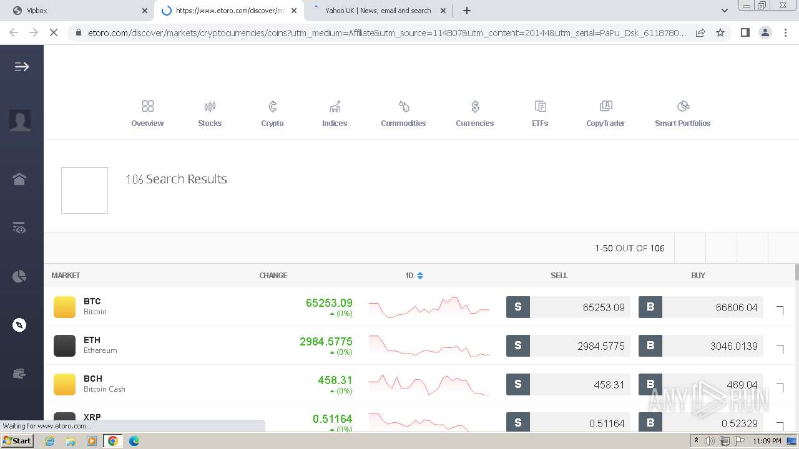Screen dimensions: 799x449
Task: Open the Watchlist eye icon in sidebar
Action: click(19, 228)
